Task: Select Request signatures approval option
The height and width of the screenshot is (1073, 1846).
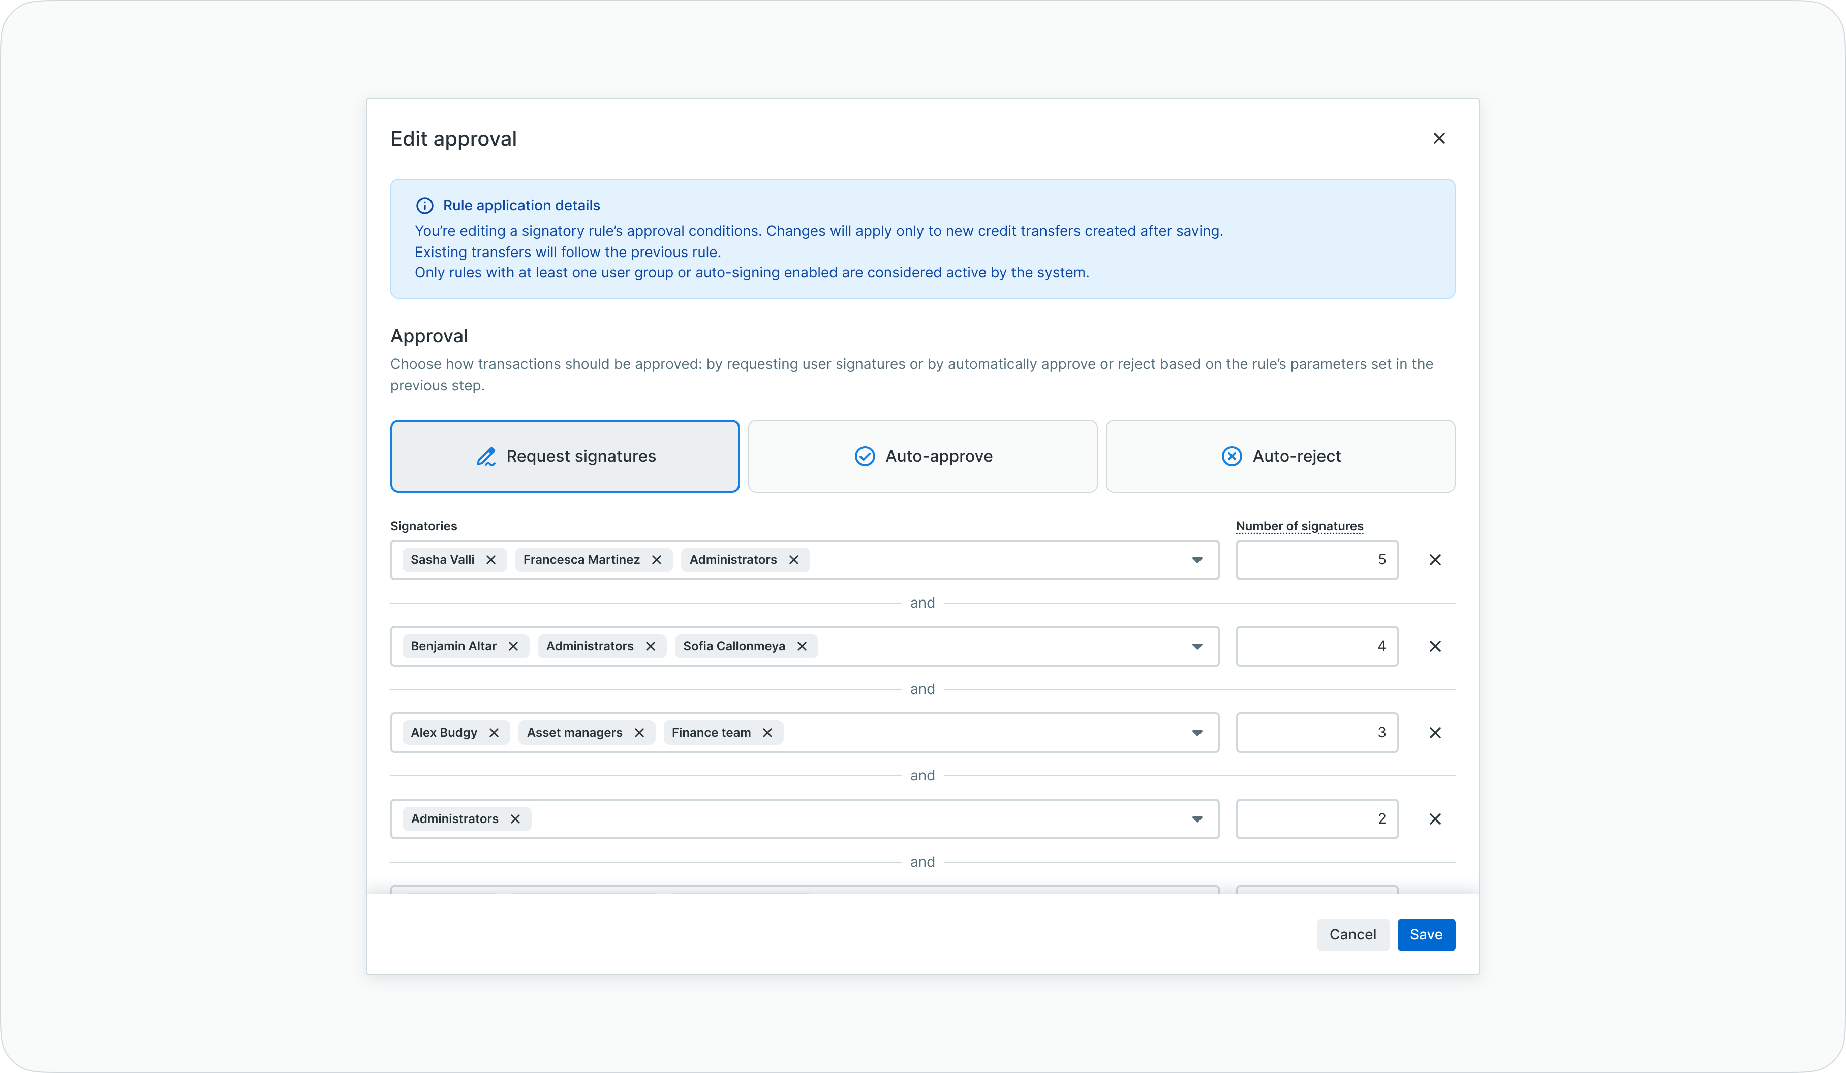Action: tap(565, 456)
